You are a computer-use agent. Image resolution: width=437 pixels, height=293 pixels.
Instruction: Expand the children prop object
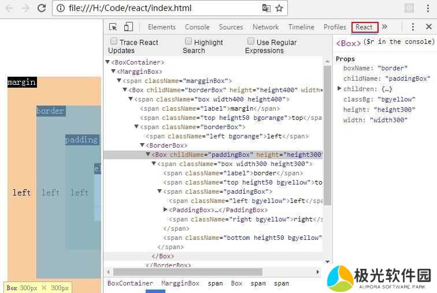click(339, 89)
